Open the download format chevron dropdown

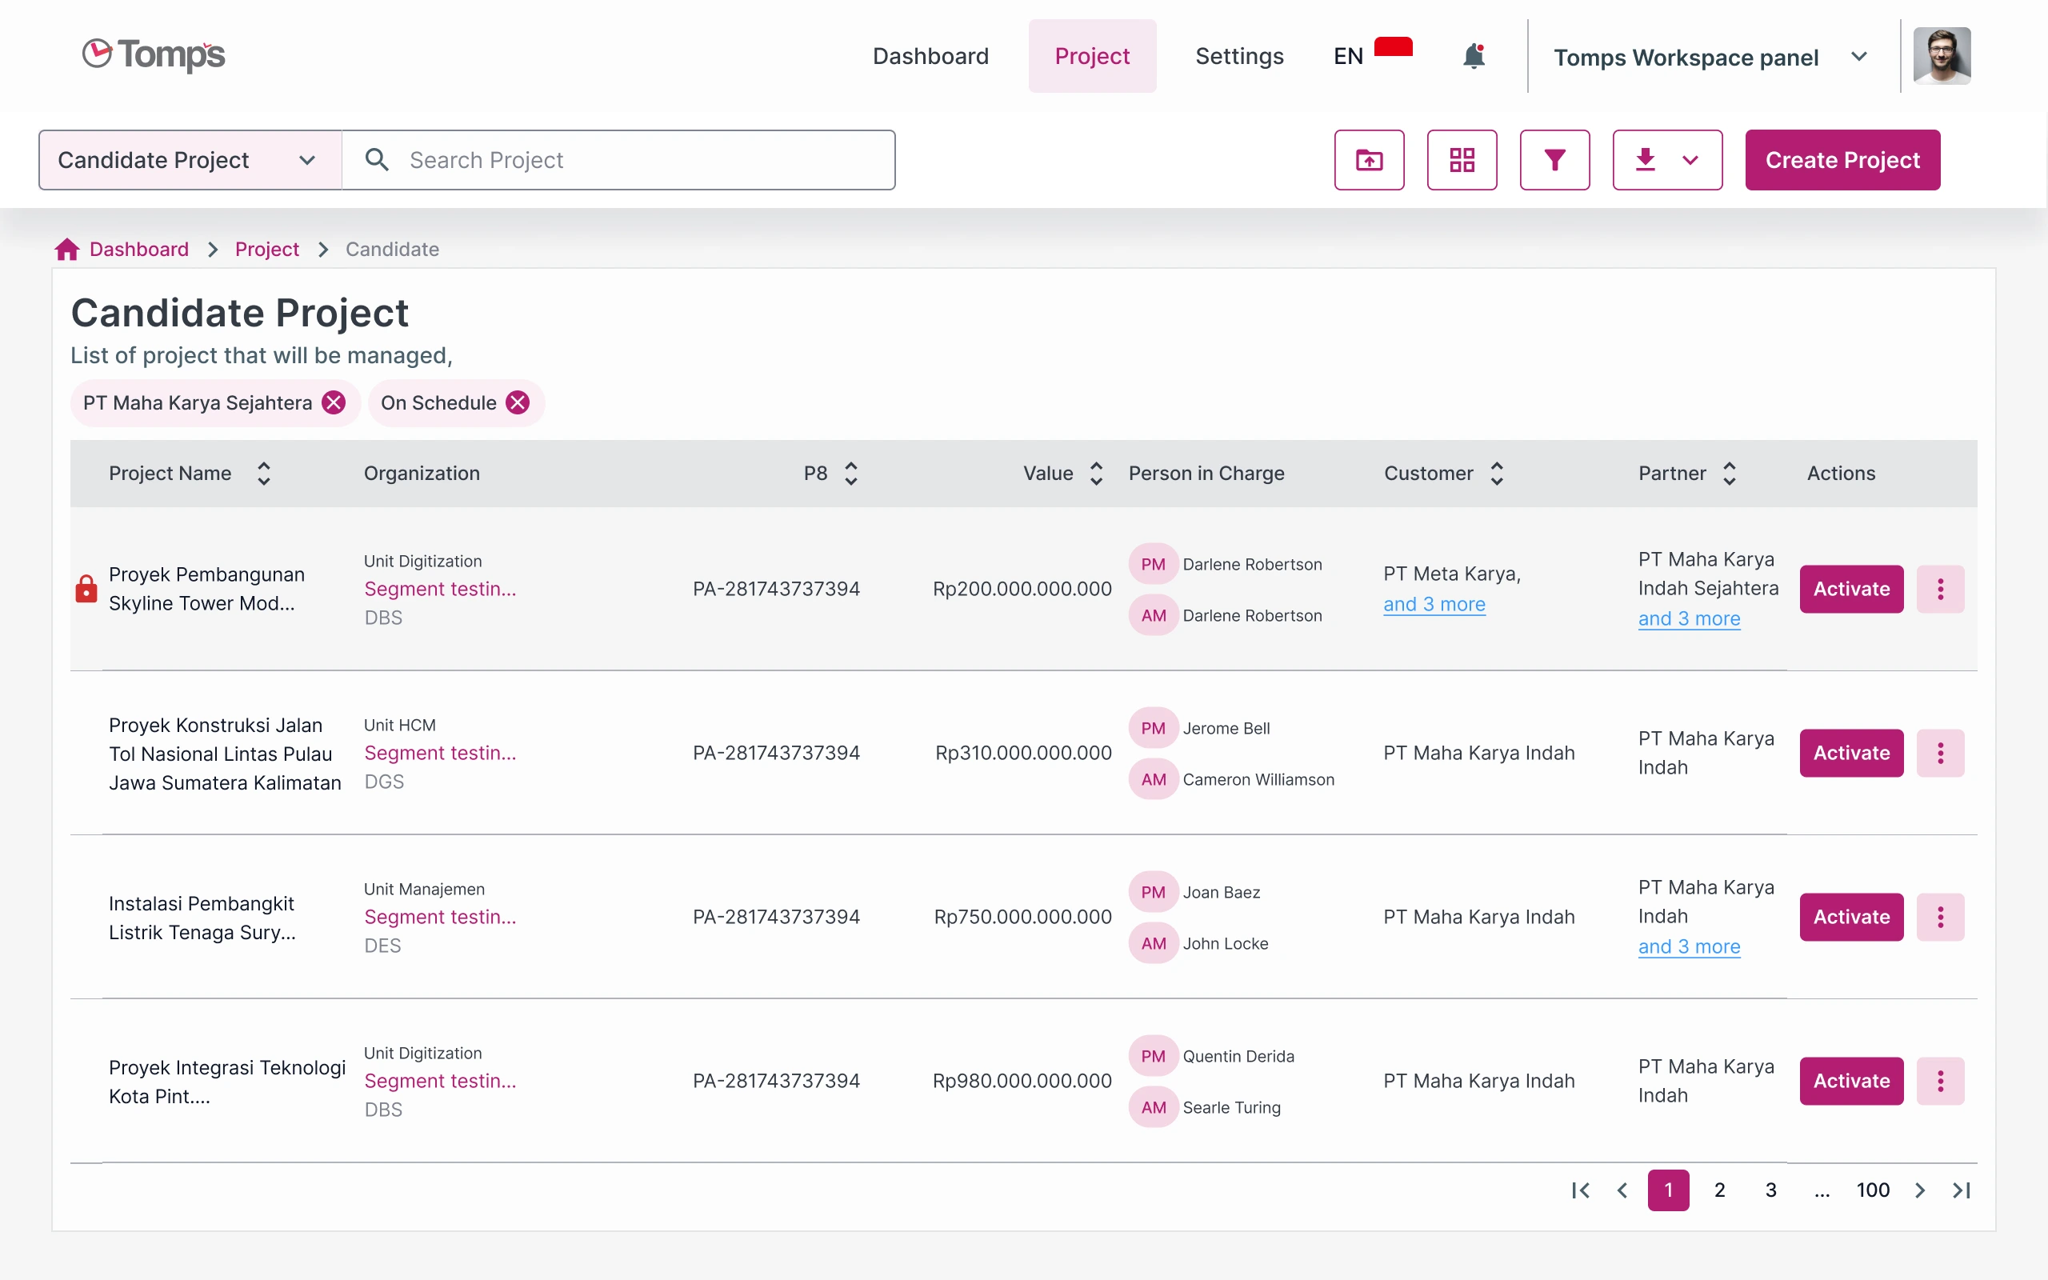point(1690,160)
